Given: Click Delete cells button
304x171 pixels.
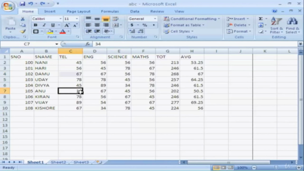Looking at the screenshot, I should point(238,25).
